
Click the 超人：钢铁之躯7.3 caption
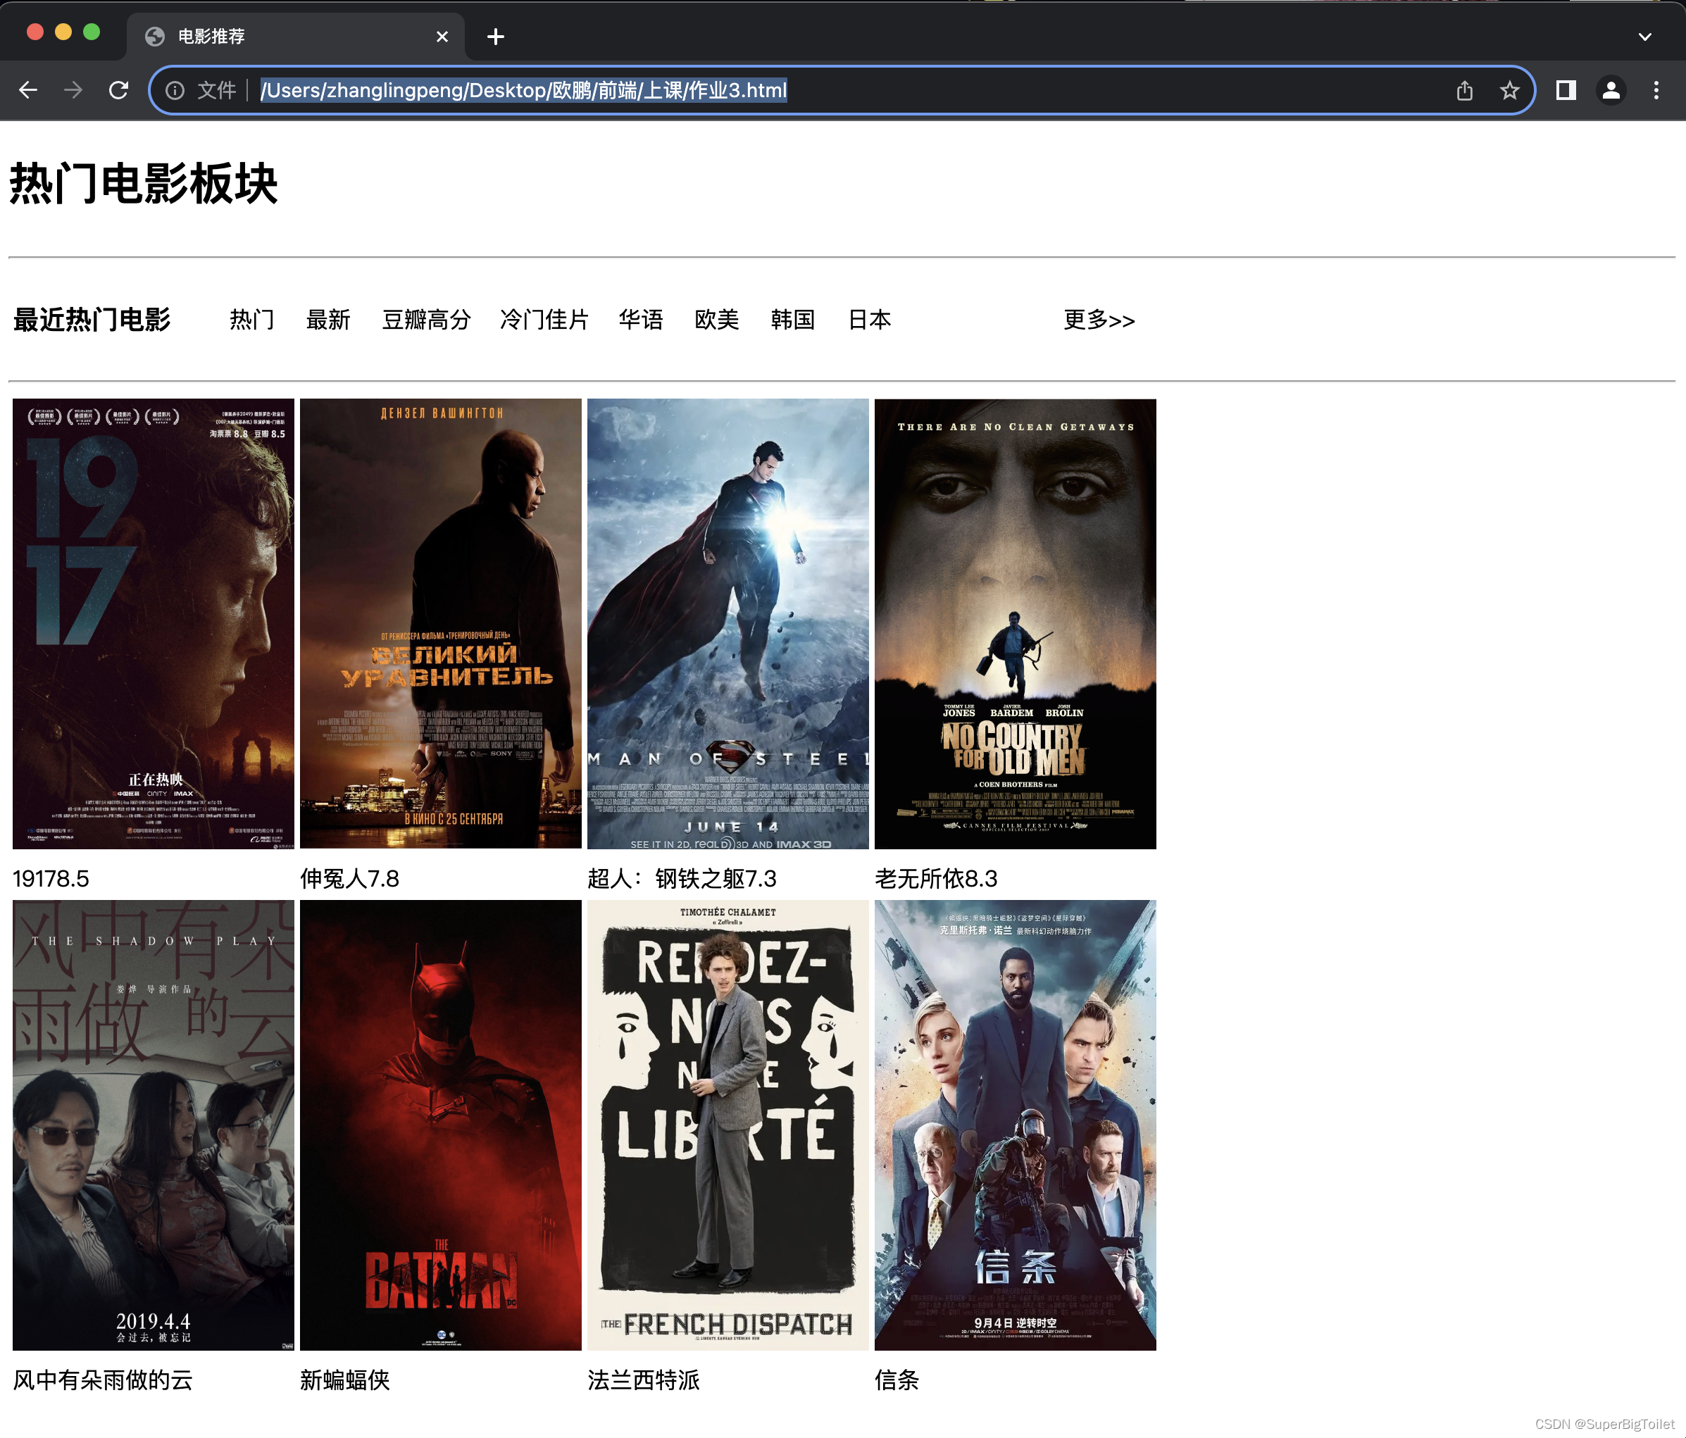[682, 879]
